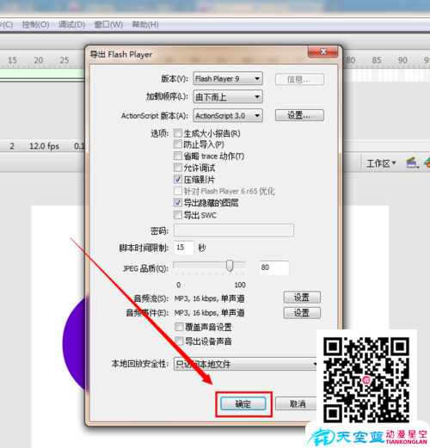Click the JPEG 品质 slider thumb
This screenshot has height=448, width=430.
click(230, 266)
